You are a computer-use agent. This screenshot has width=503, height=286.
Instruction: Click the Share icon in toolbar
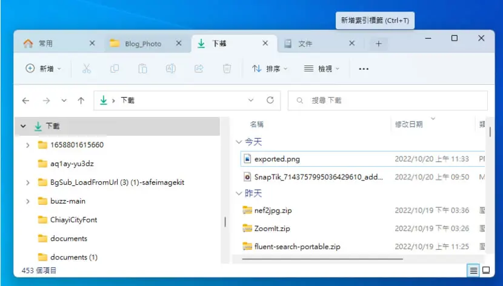click(x=199, y=68)
